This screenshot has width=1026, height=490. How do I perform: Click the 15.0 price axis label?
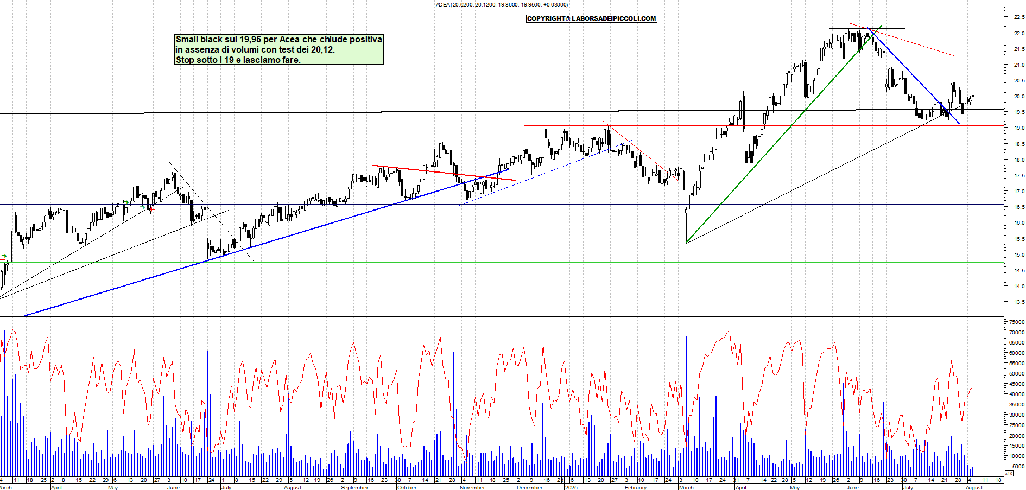1019,255
